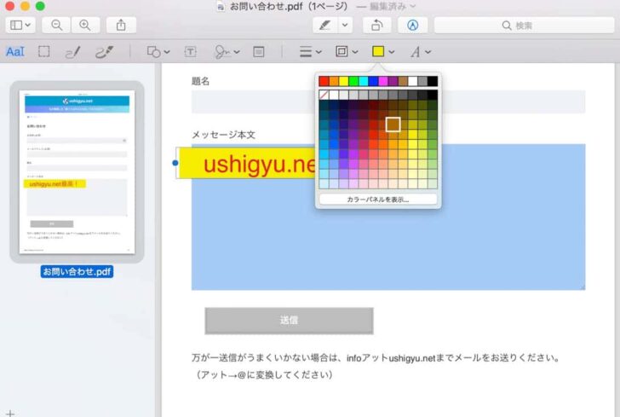The width and height of the screenshot is (620, 417).
Task: Pick the gray swatch in top row
Action: point(422,81)
